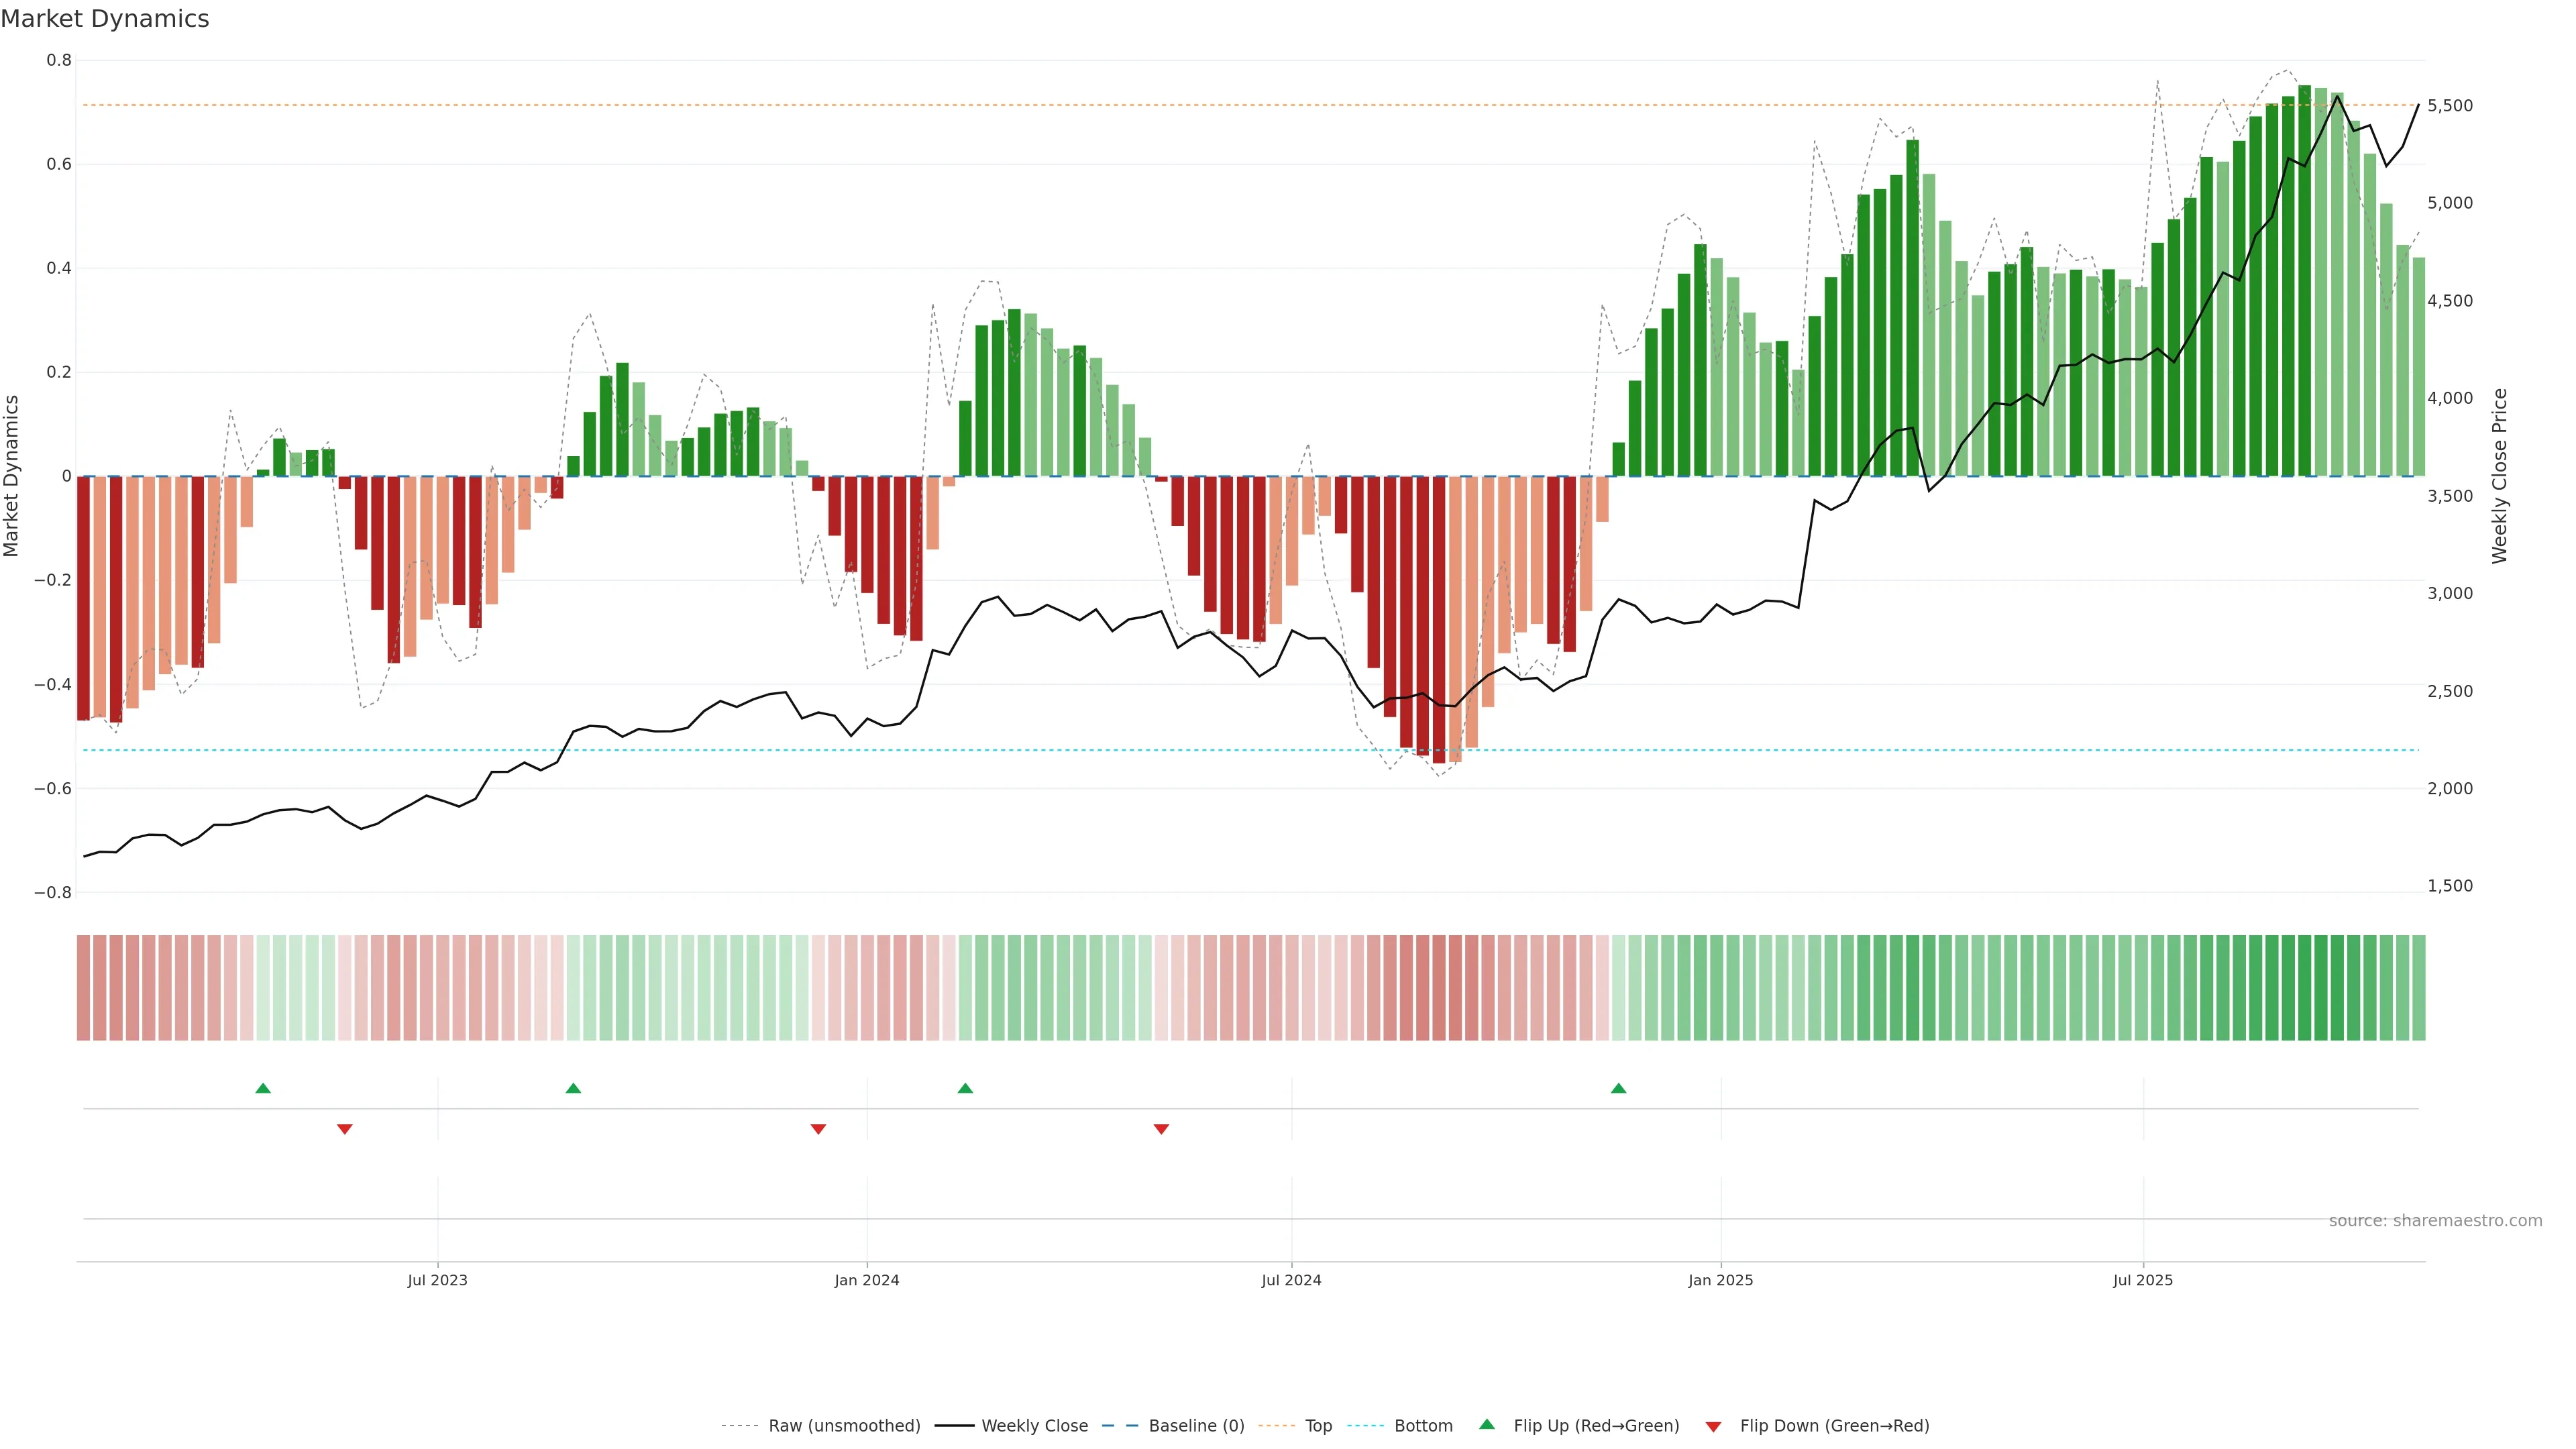Click the last green flip-up marker near Nov 2024
The height and width of the screenshot is (1449, 2576).
[x=1618, y=1088]
